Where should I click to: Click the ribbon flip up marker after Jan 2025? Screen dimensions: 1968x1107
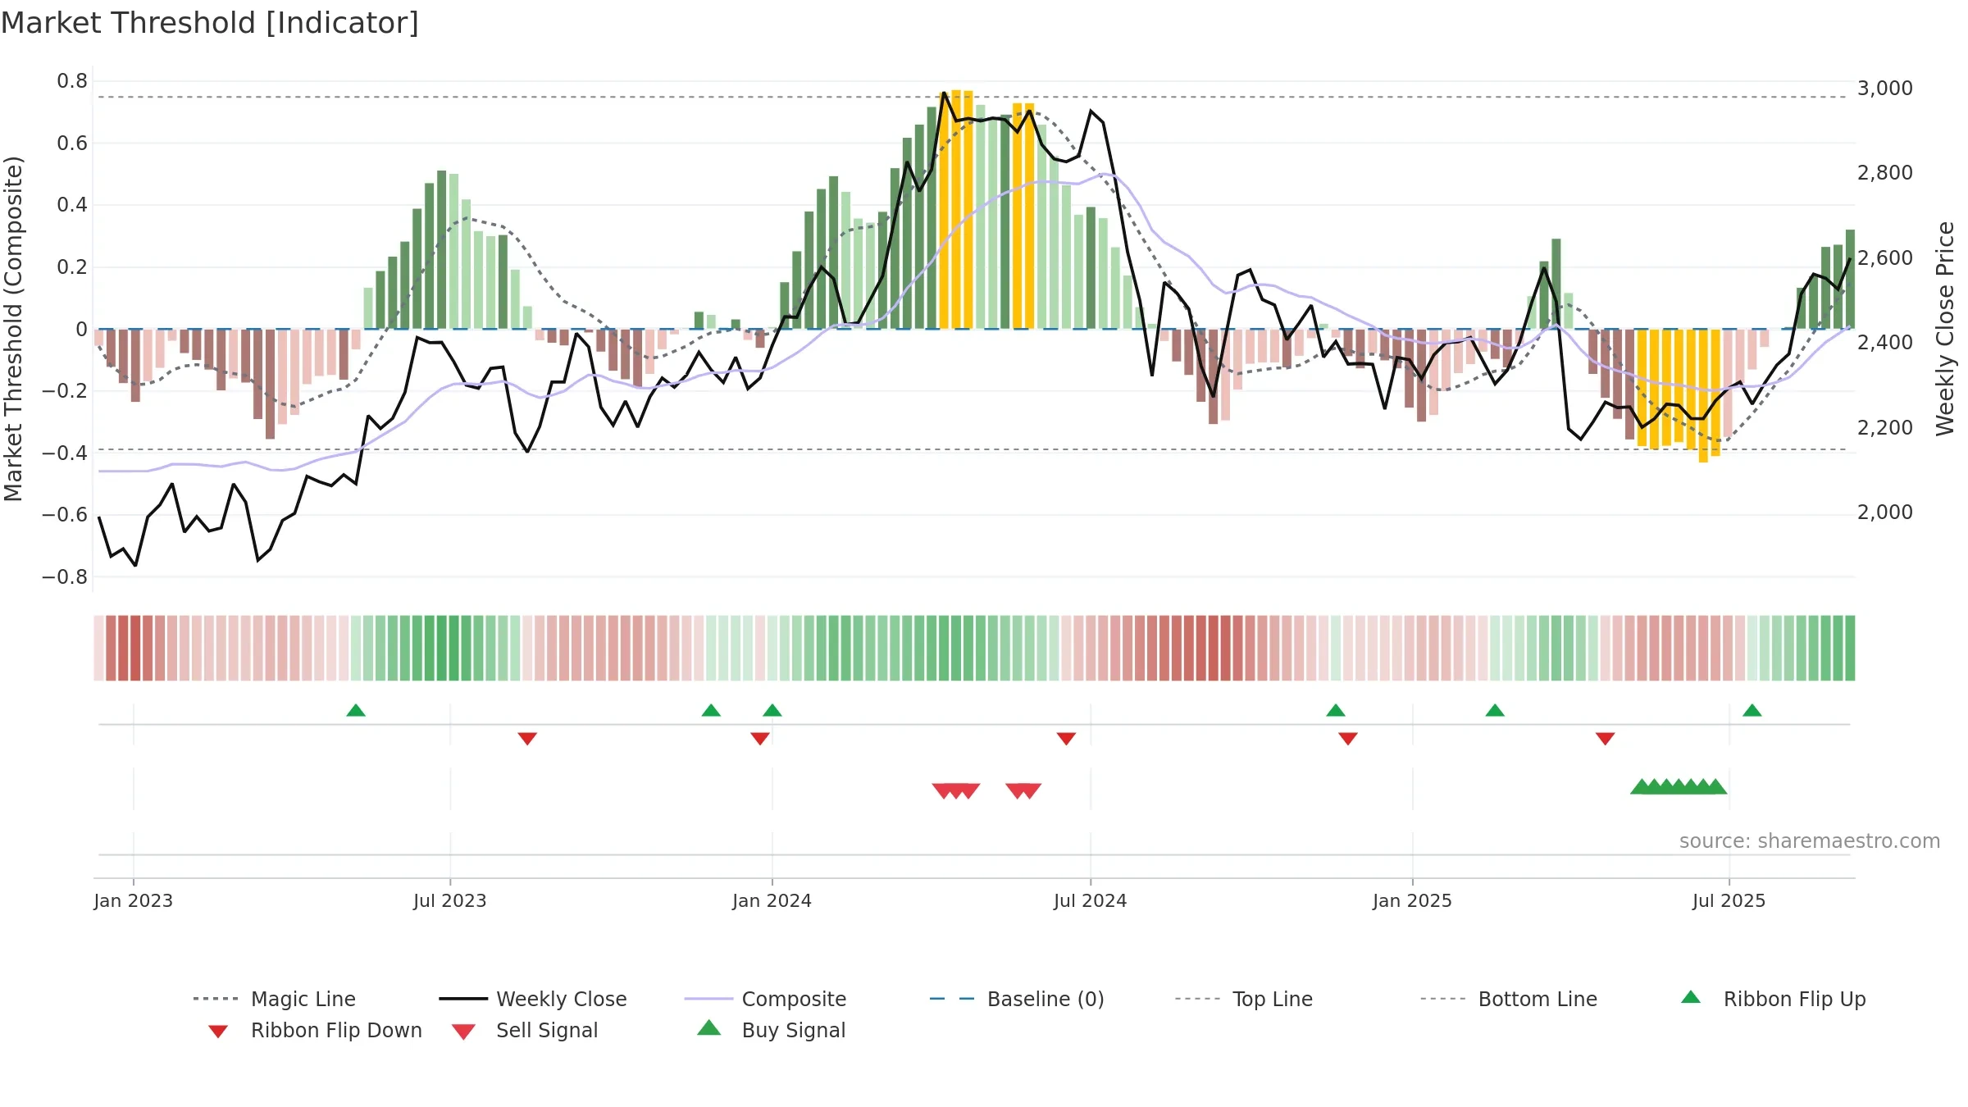pyautogui.click(x=1495, y=710)
